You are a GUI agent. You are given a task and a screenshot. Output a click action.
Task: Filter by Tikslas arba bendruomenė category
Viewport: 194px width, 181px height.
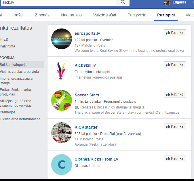click(20, 119)
